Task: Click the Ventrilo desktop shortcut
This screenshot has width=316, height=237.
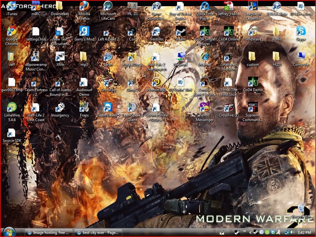Action: (156, 32)
